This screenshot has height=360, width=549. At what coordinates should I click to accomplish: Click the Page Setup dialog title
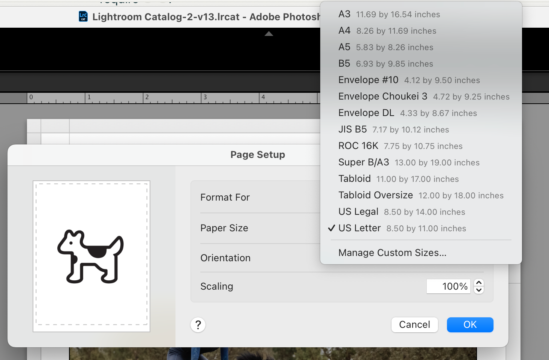[258, 154]
